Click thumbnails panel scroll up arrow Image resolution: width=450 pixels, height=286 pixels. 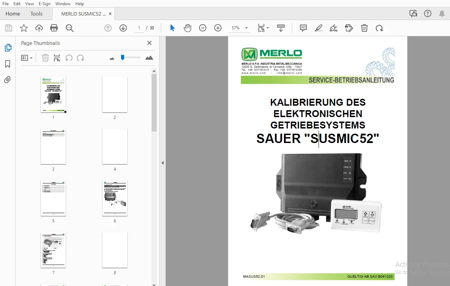[x=154, y=71]
